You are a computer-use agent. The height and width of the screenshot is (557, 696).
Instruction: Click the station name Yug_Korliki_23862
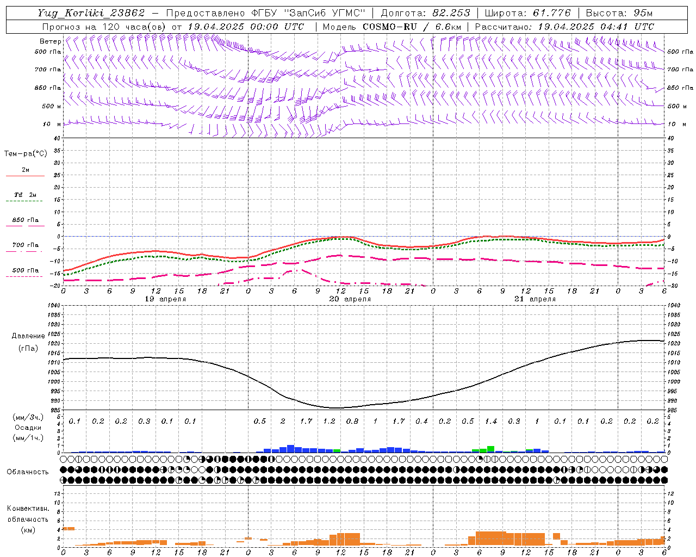coord(91,13)
